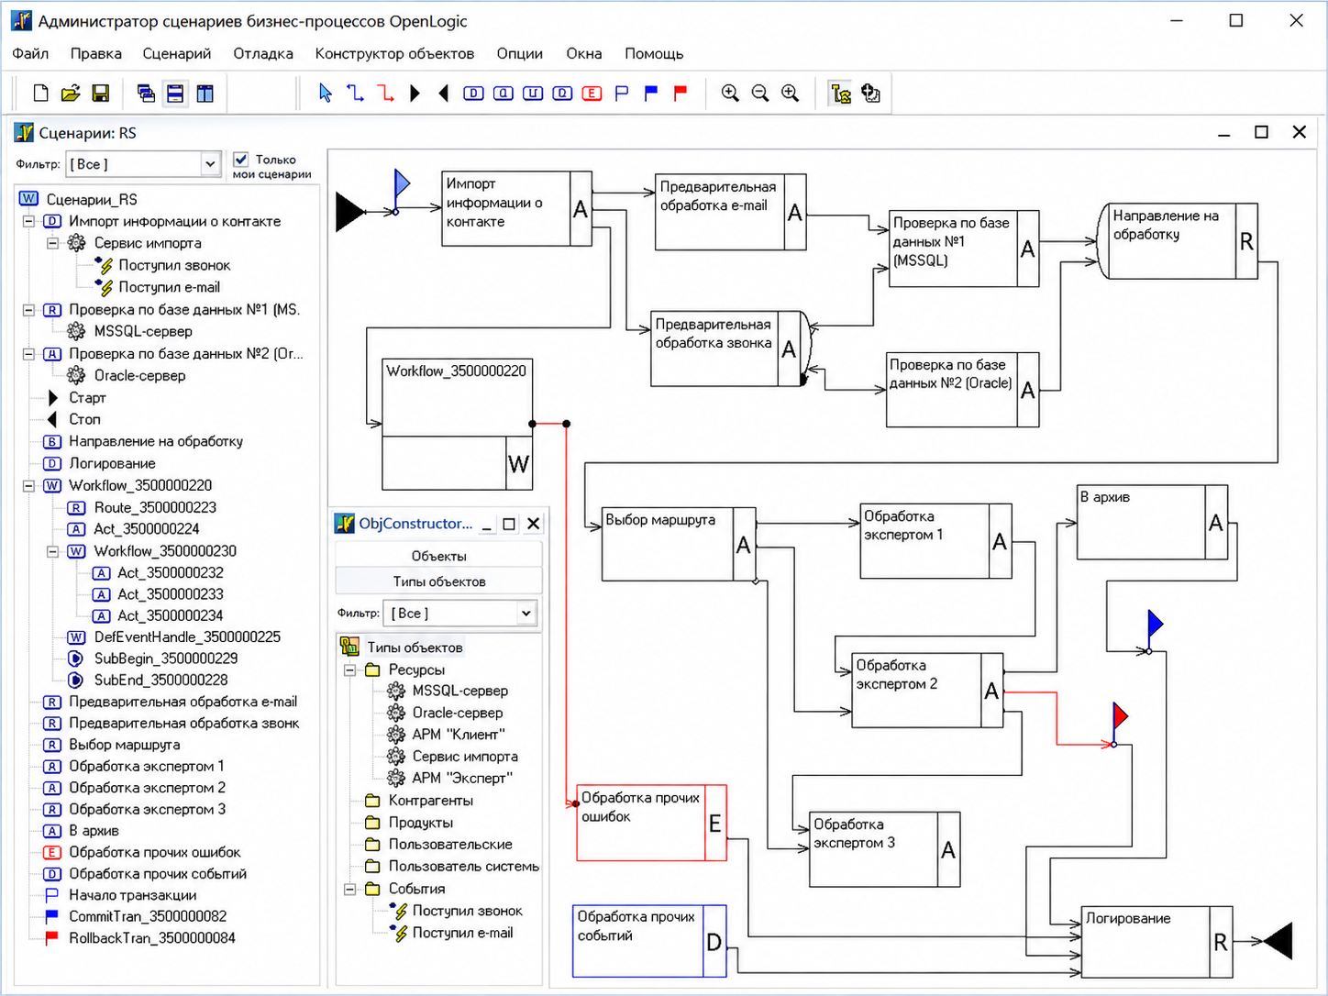1328x996 pixels.
Task: Choose the Stop black left-triangle tool in toolbar
Action: pyautogui.click(x=444, y=93)
